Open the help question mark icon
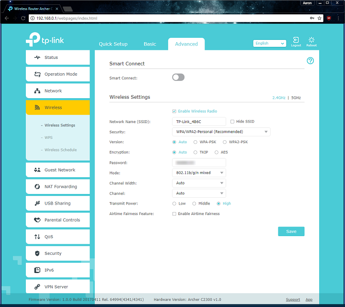This screenshot has width=345, height=307. (310, 61)
